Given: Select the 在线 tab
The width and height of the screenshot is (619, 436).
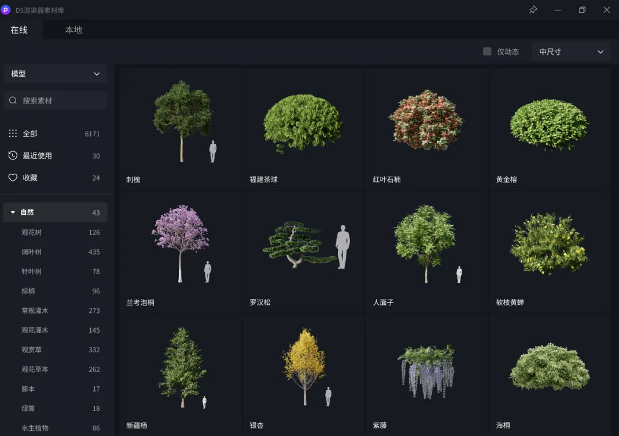Looking at the screenshot, I should [x=19, y=30].
